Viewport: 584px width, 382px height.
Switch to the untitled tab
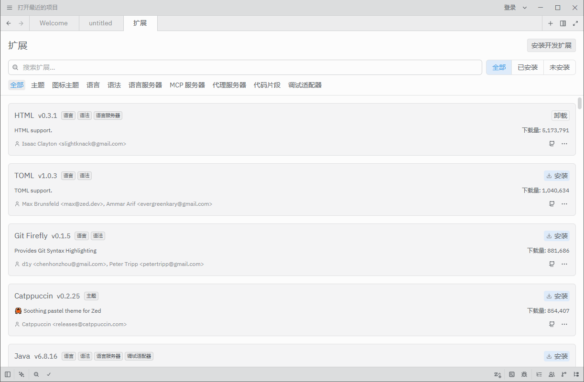point(100,23)
